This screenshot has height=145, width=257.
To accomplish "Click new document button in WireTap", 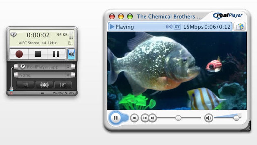I will (25, 85).
